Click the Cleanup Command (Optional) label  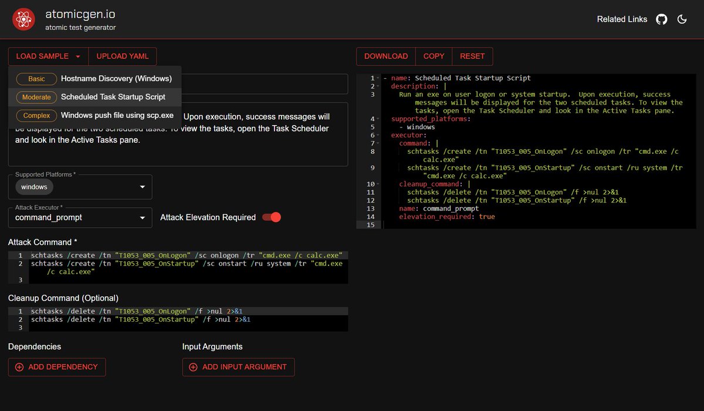[63, 298]
